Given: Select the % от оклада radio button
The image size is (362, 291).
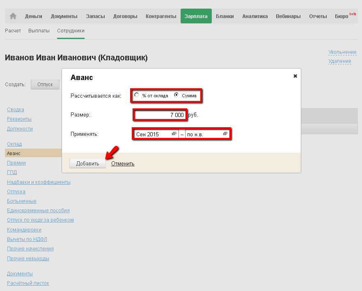Looking at the screenshot, I should click(x=137, y=95).
